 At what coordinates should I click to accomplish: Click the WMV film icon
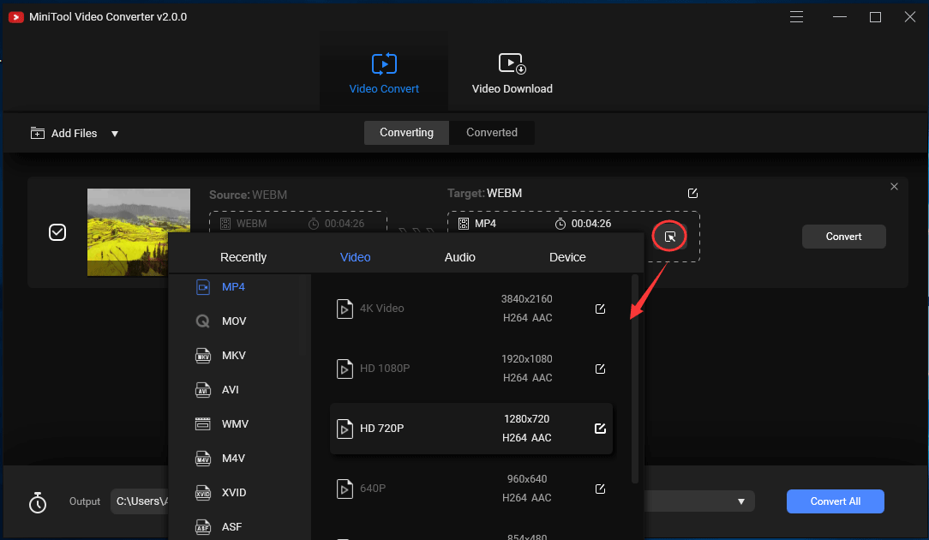pos(202,423)
